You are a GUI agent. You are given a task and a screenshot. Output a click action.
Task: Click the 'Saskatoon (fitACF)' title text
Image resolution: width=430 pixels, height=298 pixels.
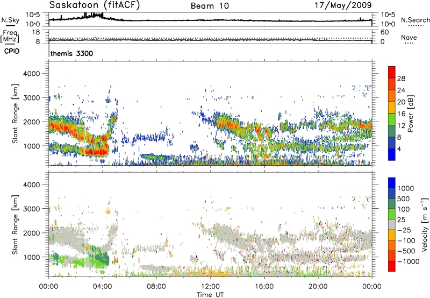pyautogui.click(x=95, y=5)
